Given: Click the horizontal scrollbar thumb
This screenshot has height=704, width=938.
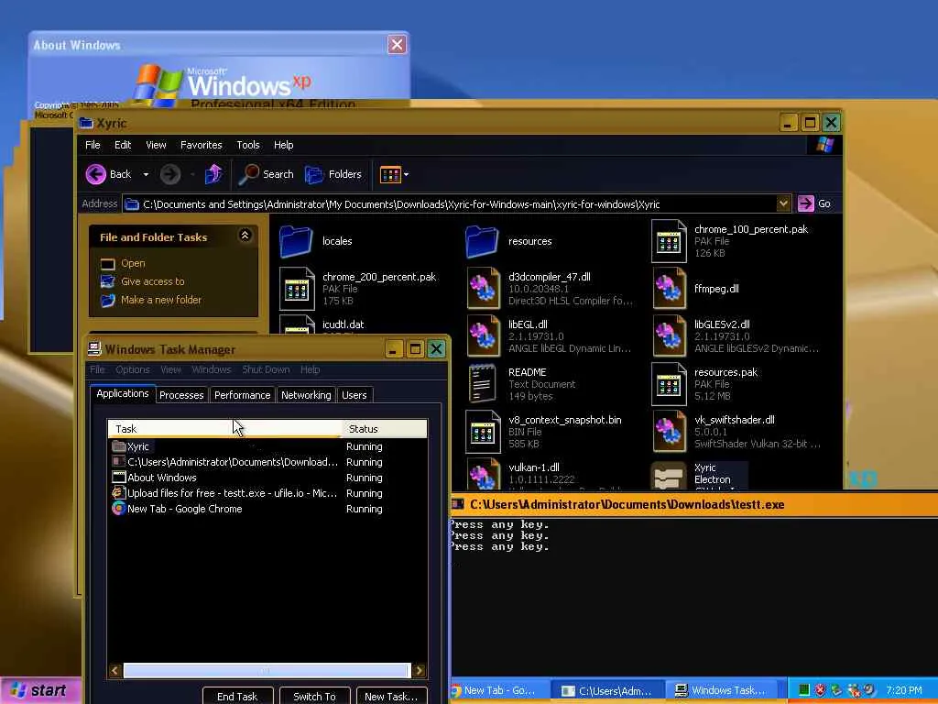Looking at the screenshot, I should [x=267, y=670].
